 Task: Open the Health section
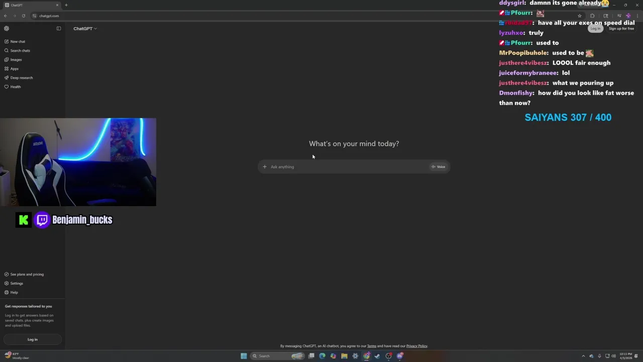pyautogui.click(x=13, y=86)
